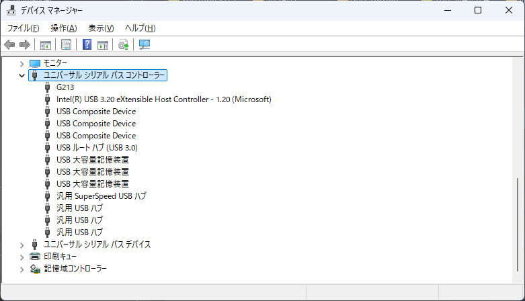This screenshot has width=525, height=301.
Task: Select 汎用 SuperSpeed USB ハブ device
Action: (101, 196)
